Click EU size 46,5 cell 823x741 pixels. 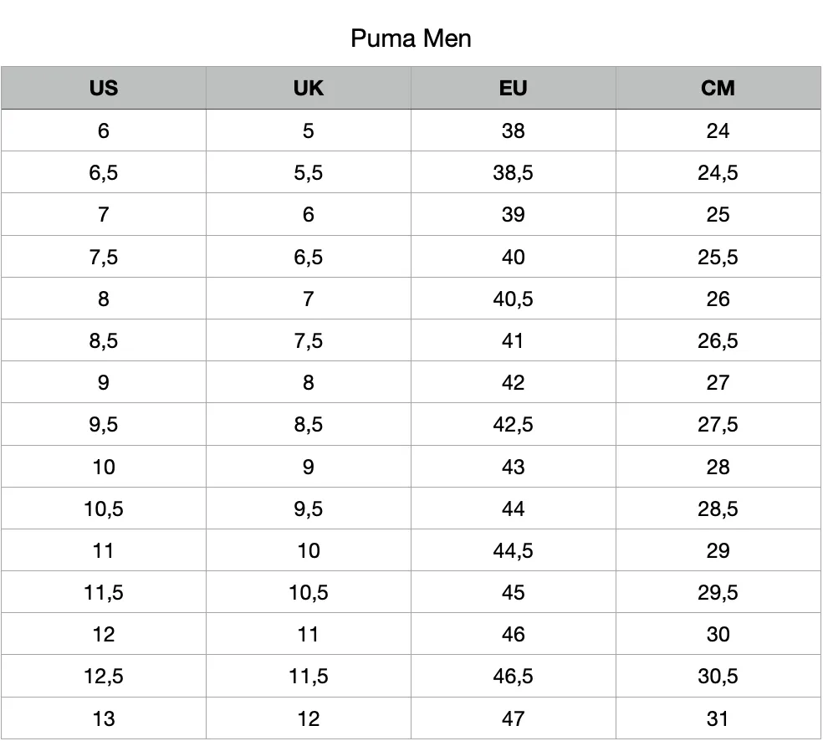[x=514, y=676]
